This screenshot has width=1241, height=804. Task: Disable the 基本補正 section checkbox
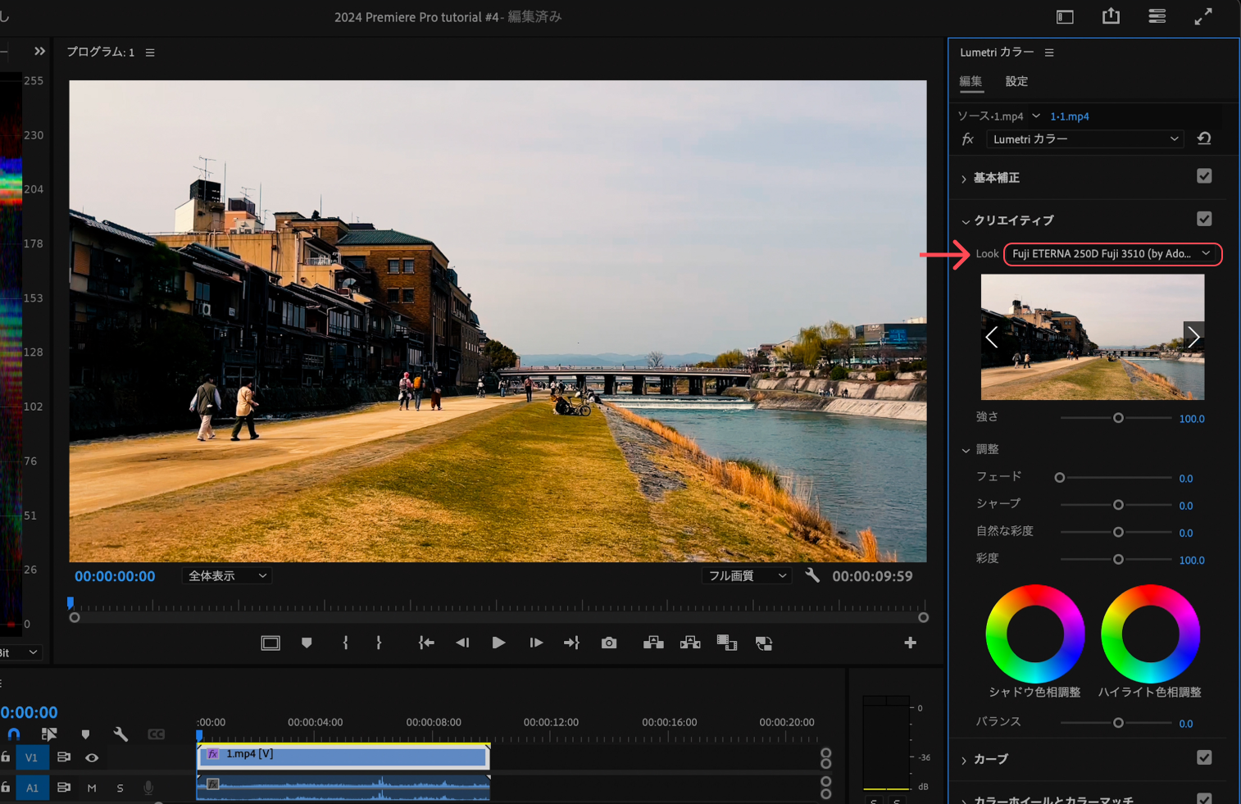1203,176
